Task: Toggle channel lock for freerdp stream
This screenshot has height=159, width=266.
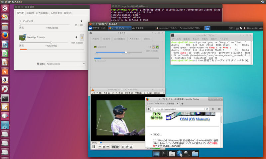Action: point(82,37)
